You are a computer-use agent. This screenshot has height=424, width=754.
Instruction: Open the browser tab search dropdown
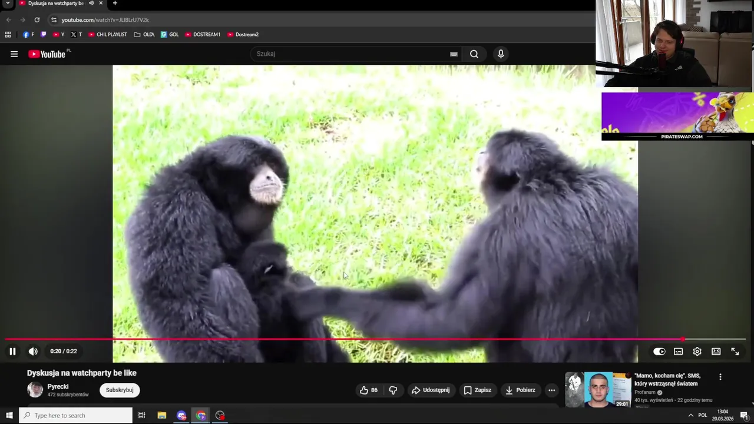[x=8, y=4]
